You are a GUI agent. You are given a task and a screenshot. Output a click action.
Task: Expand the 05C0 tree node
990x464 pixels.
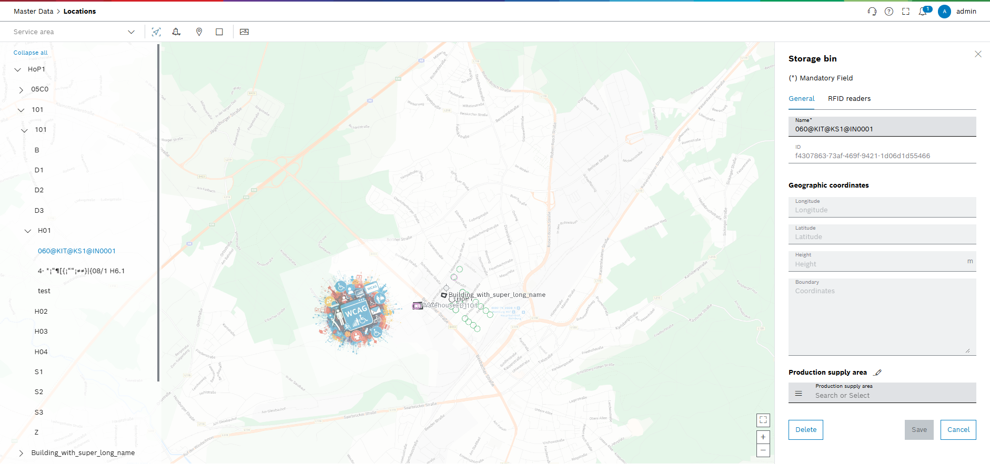pos(21,90)
